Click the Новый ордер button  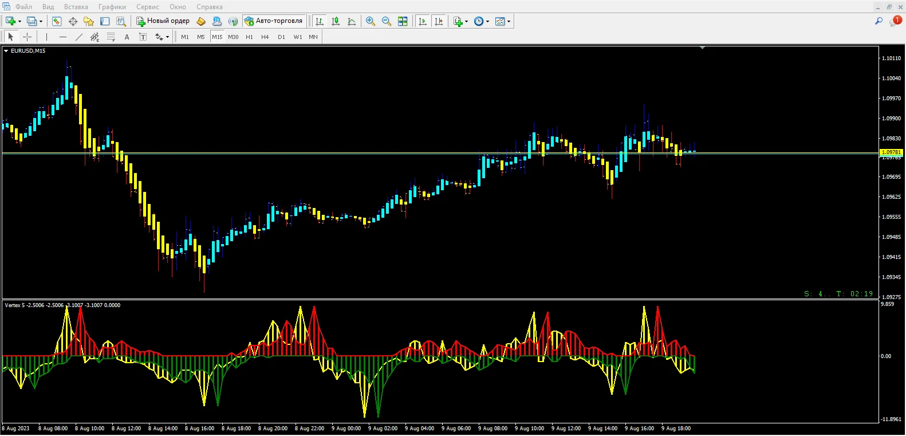point(163,21)
